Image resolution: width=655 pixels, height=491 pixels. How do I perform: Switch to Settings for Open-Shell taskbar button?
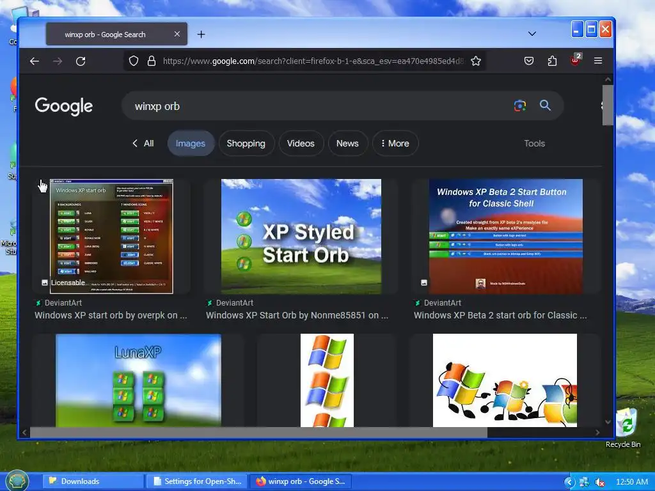[x=197, y=481]
